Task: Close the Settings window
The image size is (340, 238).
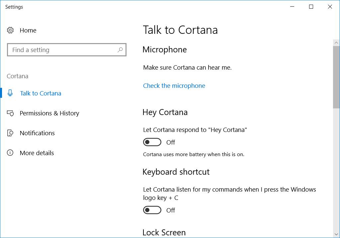Action: pos(330,7)
